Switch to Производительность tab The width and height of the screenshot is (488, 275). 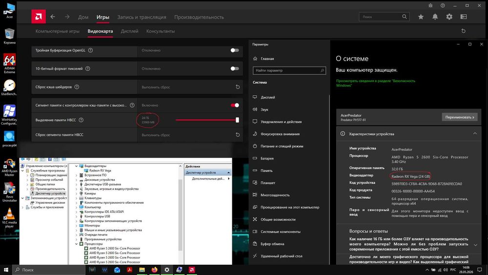(x=199, y=17)
